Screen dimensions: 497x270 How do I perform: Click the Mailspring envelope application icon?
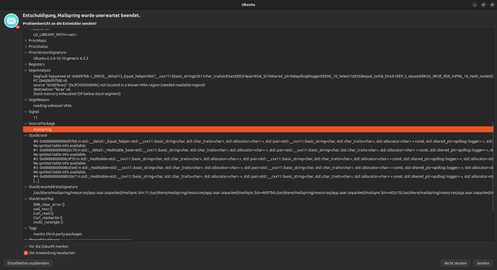point(12,21)
